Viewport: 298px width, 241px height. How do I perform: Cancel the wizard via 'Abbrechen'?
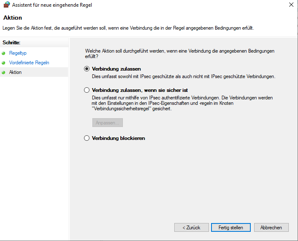tap(271, 228)
